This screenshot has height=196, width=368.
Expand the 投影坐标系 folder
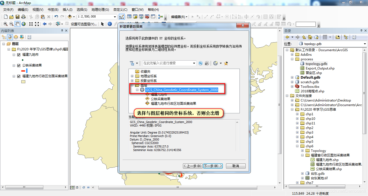pos(132,81)
